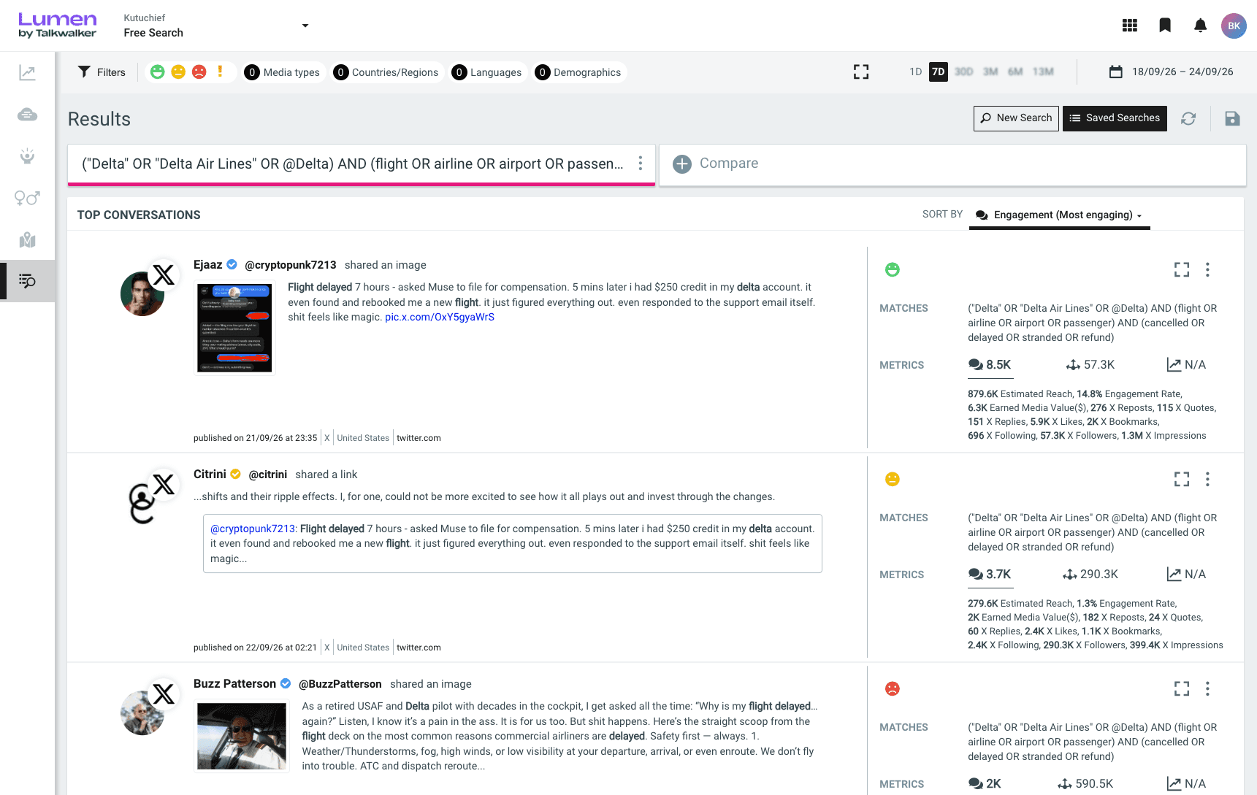This screenshot has width=1257, height=795.
Task: Open the date range 18/09/26 – 24/09/26
Action: pyautogui.click(x=1183, y=72)
